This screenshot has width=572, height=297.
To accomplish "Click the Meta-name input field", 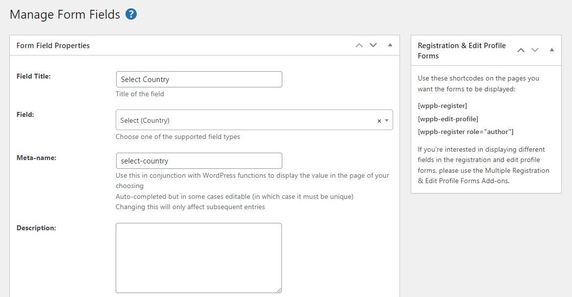I will click(199, 161).
